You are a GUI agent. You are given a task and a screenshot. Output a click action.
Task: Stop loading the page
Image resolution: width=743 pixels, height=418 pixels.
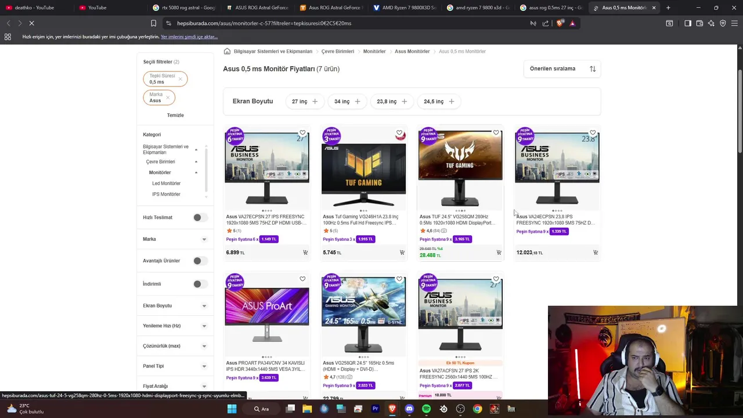[31, 23]
